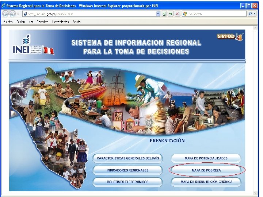Open the Ver menu
The image size is (263, 197).
tap(31, 22)
